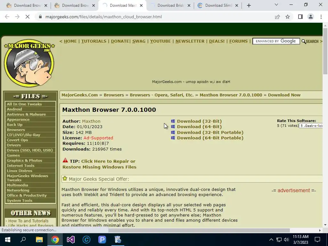Open the Chrome three-dot menu
Screen dimensions: 328x246
point(321,17)
